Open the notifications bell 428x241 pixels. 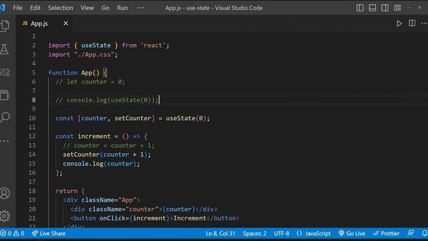point(425,234)
